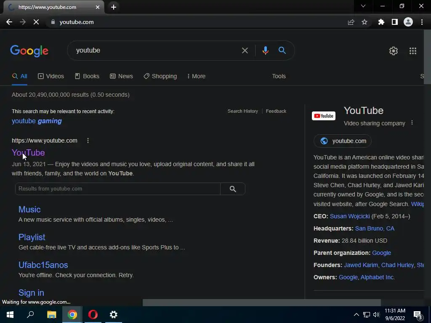
Task: Click the blue search magnifier button
Action: (282, 50)
